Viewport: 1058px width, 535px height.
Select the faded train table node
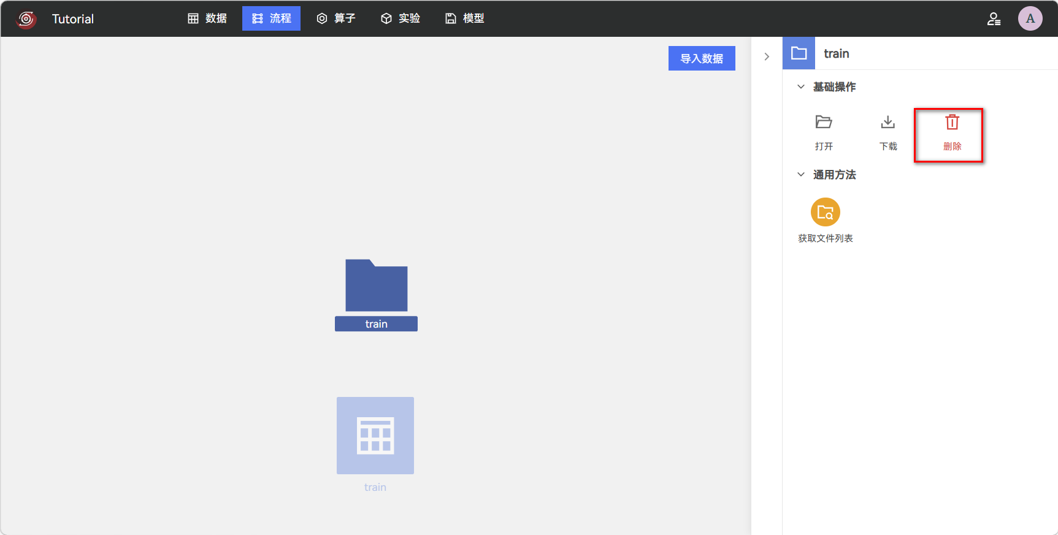click(375, 436)
